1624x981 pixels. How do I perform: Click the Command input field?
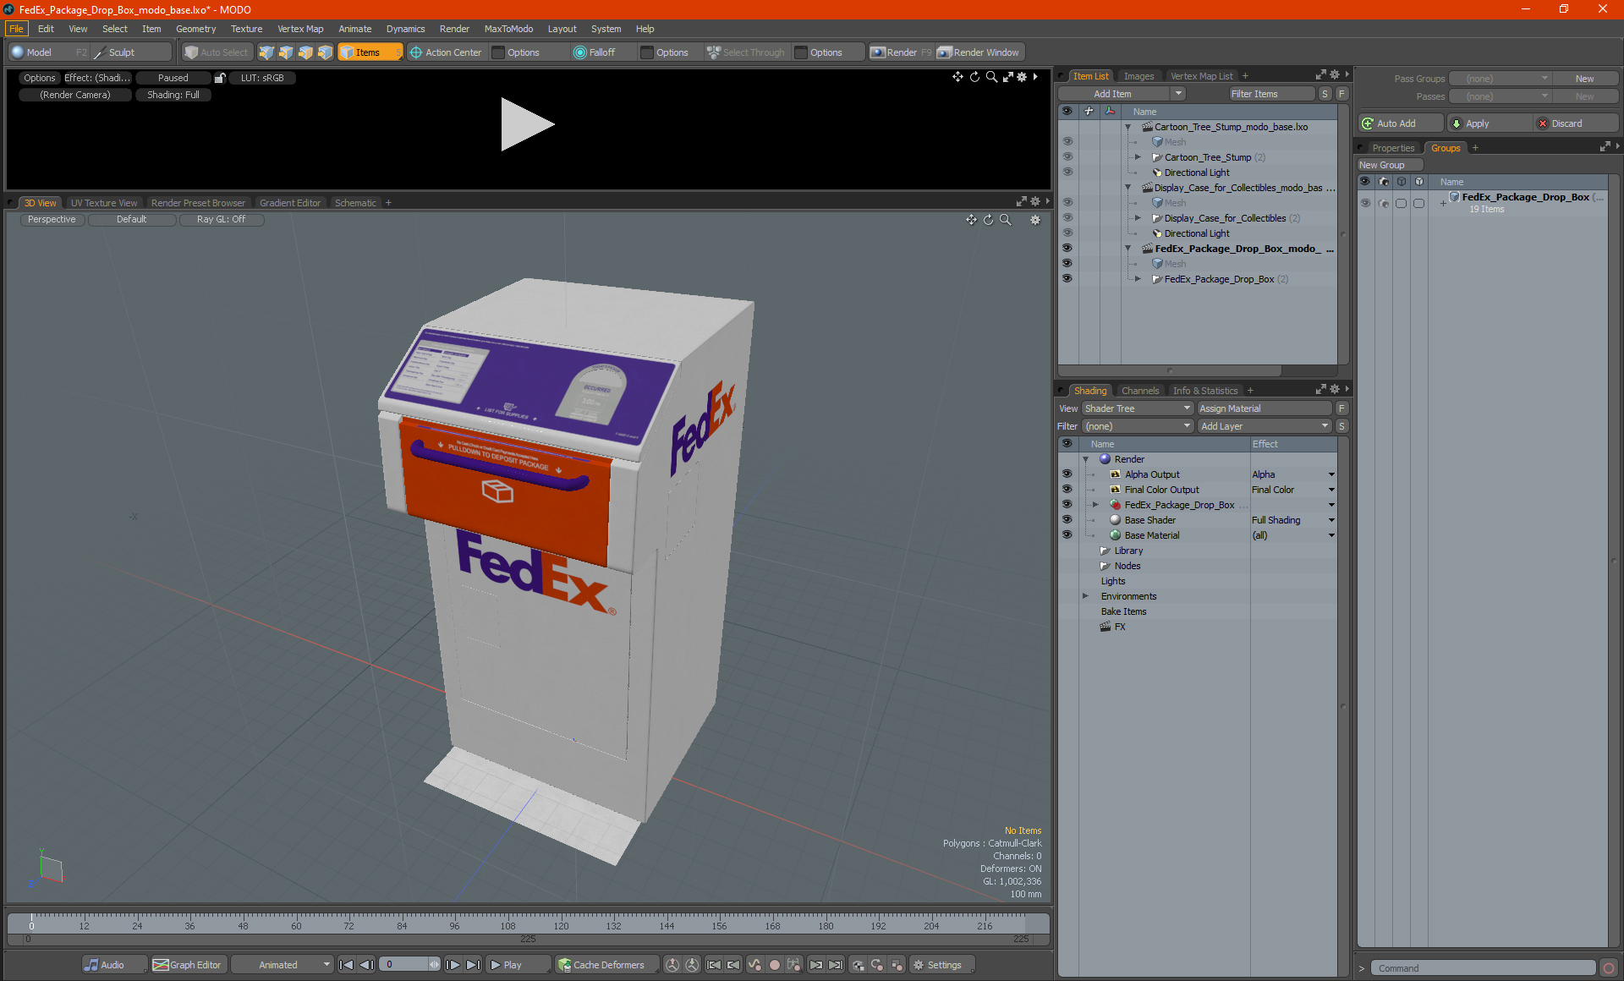[1483, 968]
